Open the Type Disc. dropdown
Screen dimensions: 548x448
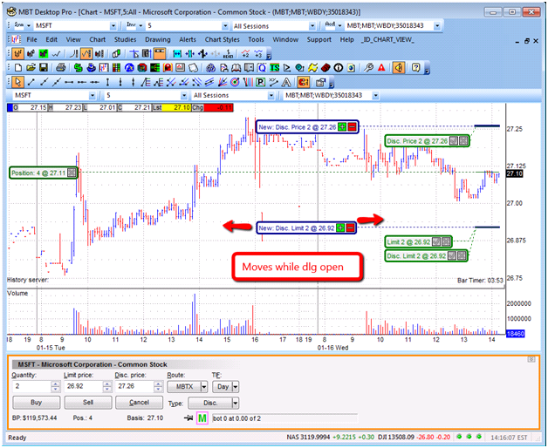236,403
